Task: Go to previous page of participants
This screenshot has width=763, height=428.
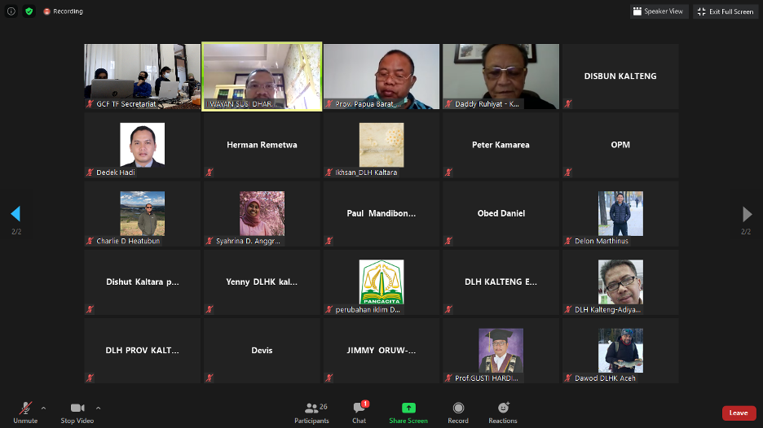Action: tap(15, 214)
